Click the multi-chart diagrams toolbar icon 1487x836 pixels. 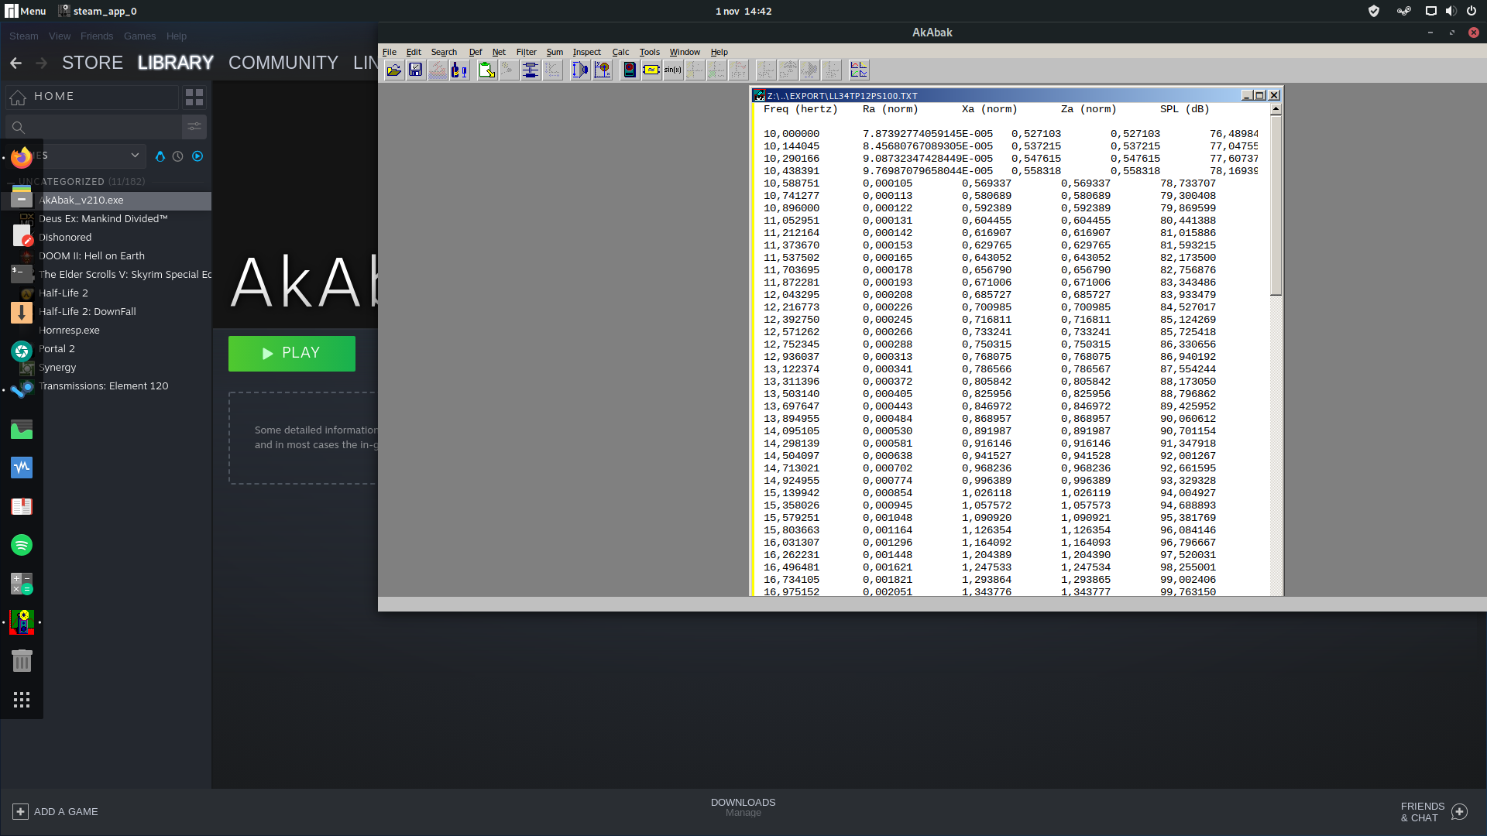(x=859, y=70)
